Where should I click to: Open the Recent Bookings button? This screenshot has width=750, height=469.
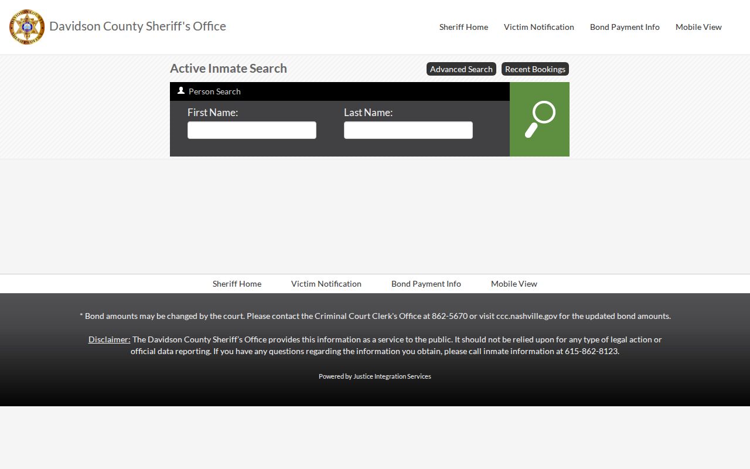(x=535, y=69)
